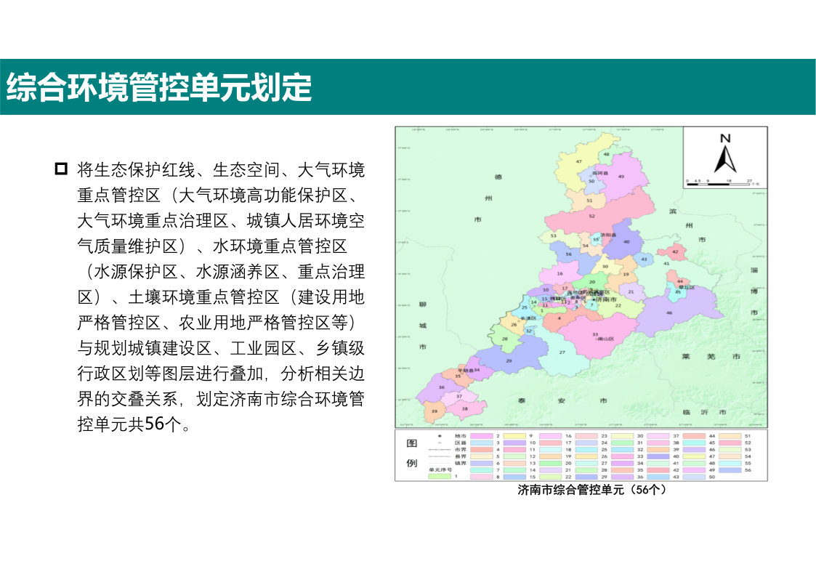Click map region numbered 28
Viewport: 816px width, 577px height.
tap(504, 339)
